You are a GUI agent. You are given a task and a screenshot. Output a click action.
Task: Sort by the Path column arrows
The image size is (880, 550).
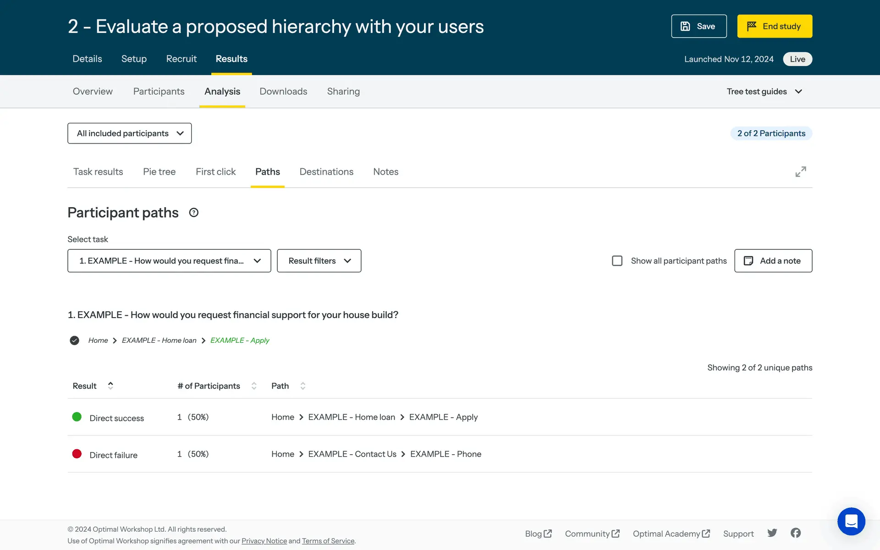tap(302, 386)
